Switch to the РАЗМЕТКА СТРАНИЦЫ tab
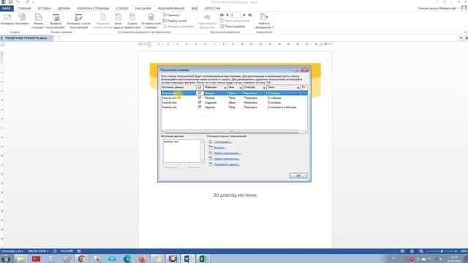 (x=93, y=8)
